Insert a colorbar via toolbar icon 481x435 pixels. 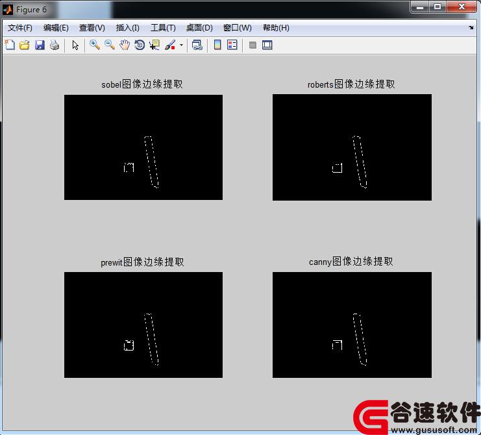[x=217, y=45]
